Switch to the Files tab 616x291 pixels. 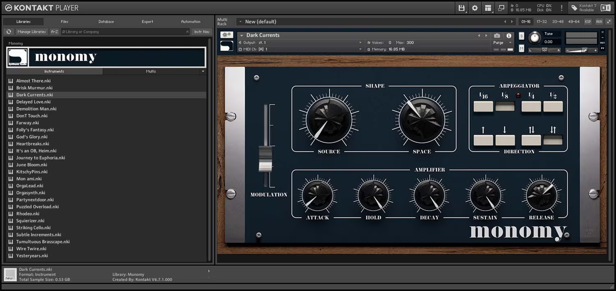coord(64,22)
